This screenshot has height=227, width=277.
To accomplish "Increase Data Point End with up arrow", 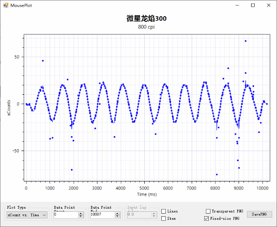I will 118,214.
